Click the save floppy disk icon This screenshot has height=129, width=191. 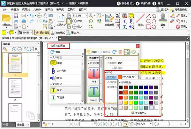[16, 16]
